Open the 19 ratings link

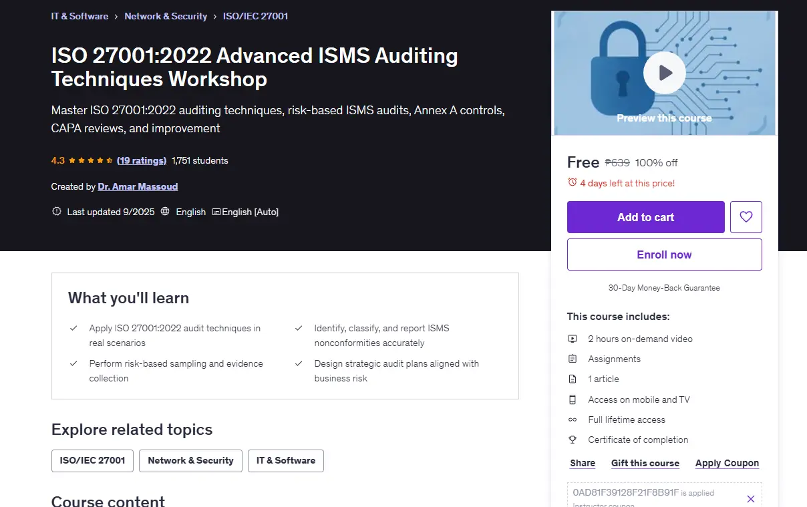[142, 160]
